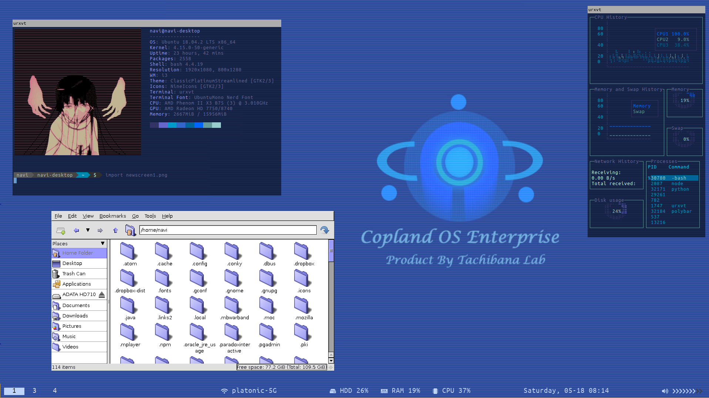Eject the ADATA HD710 drive
The image size is (709, 398).
coord(102,295)
